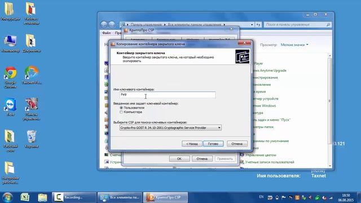This screenshot has width=361, height=203.
Task: Expand the address bar history dropdown
Action: point(252,25)
